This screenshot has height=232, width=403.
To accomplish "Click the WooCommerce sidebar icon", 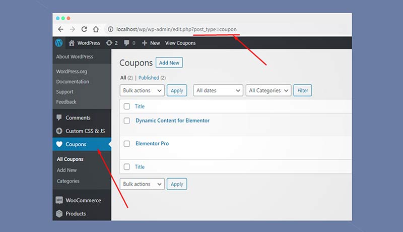I will [x=59, y=200].
